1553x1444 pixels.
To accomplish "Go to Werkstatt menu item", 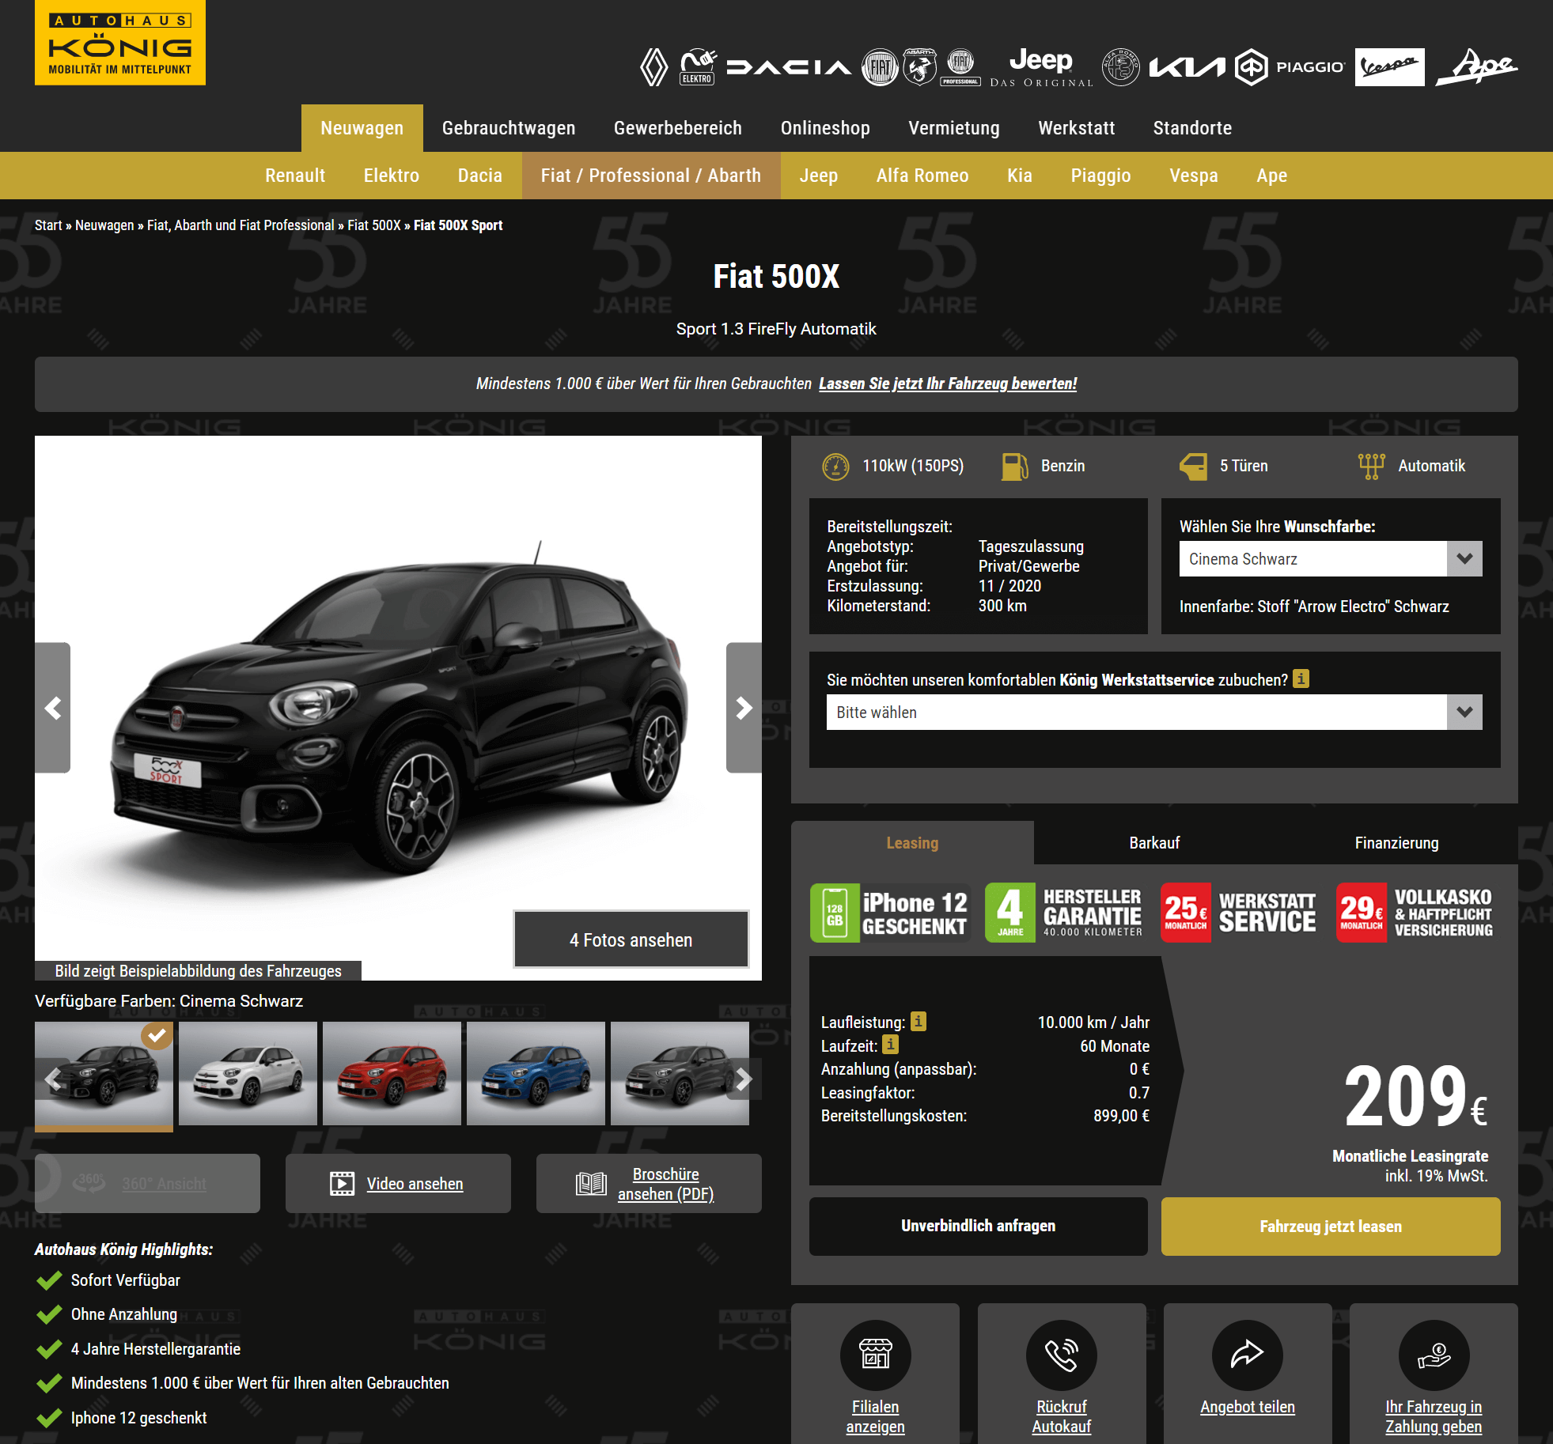I will coord(1077,128).
